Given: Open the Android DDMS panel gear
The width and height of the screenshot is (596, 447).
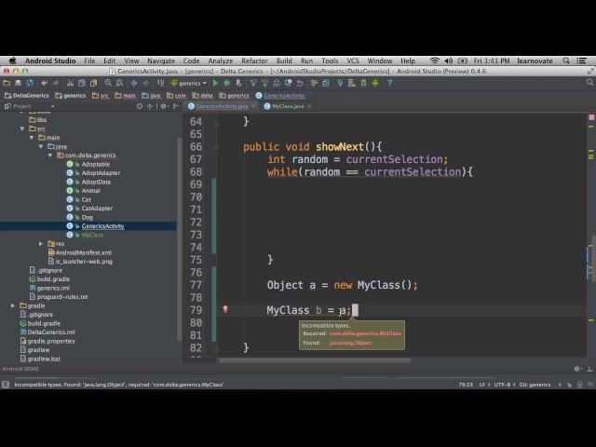Looking at the screenshot, I should tap(577, 369).
